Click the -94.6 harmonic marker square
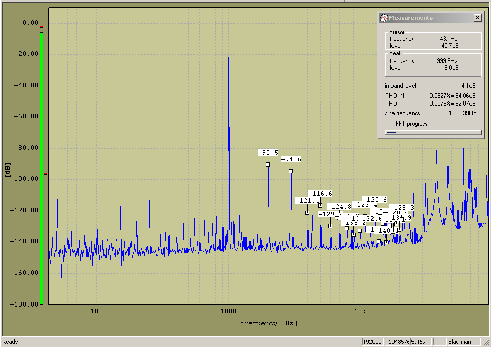 [291, 171]
